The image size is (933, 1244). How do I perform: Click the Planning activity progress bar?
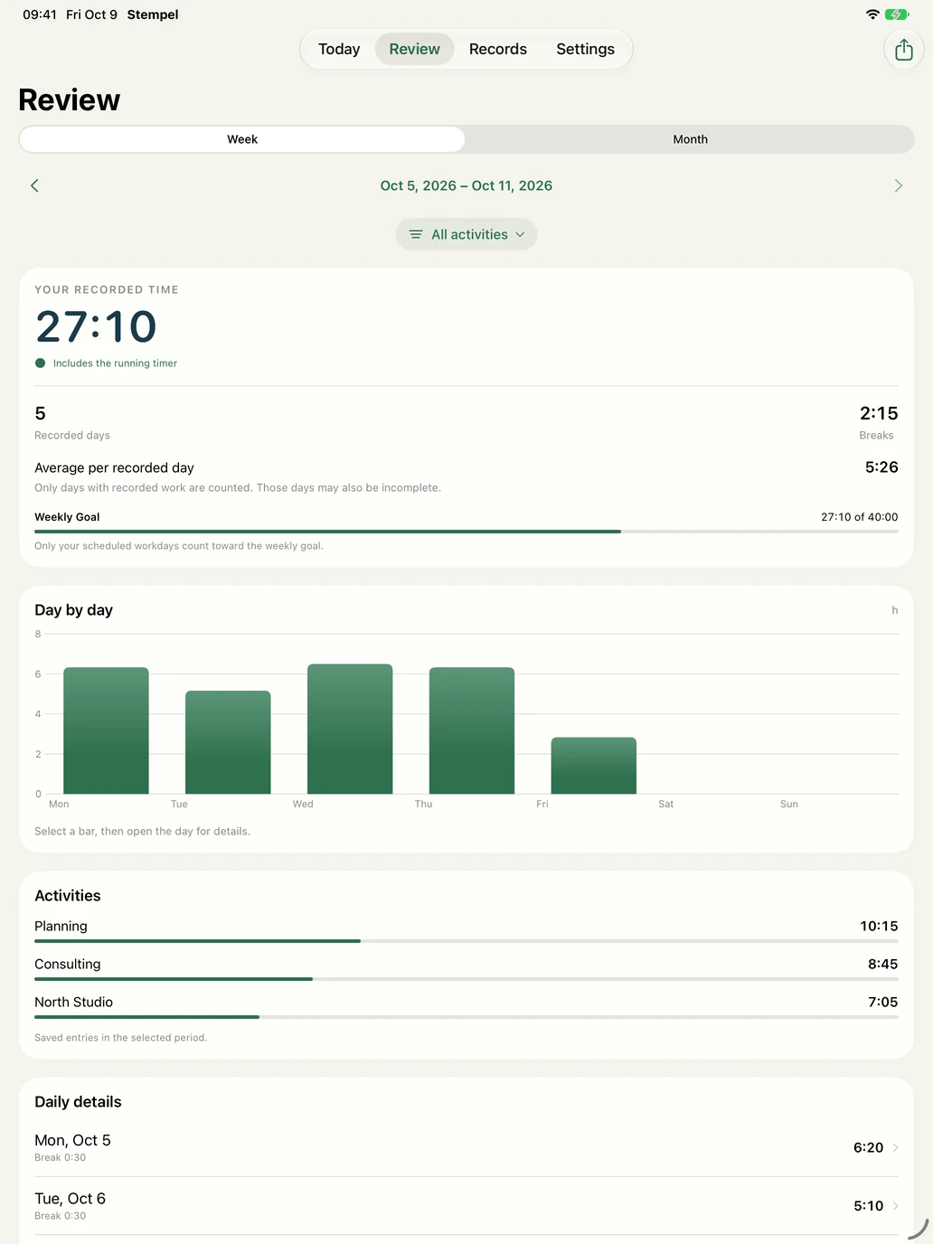click(x=466, y=941)
